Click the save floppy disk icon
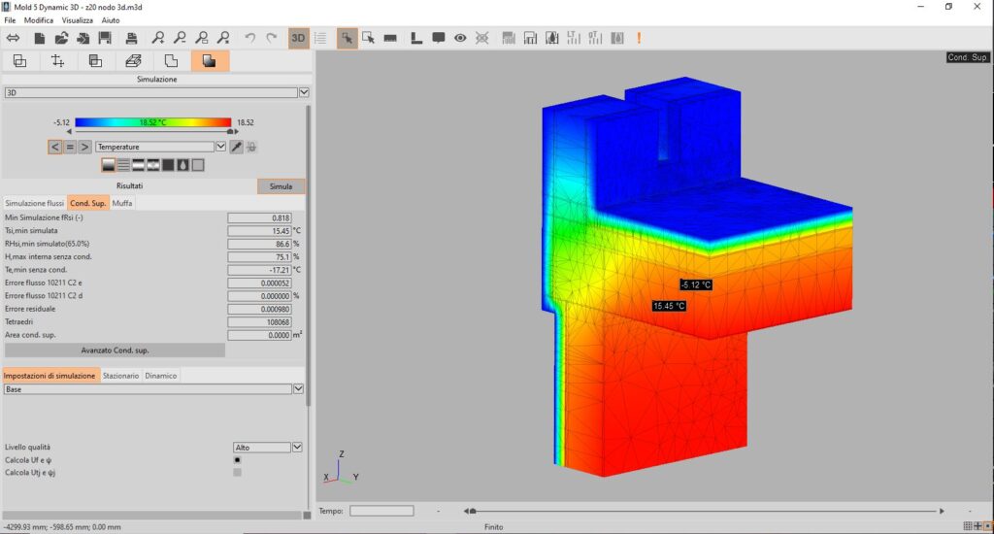This screenshot has height=534, width=994. coord(105,38)
